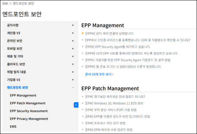This screenshot has height=134, width=197.
Task: Open the Windows 10, Windows 11 EOS article
Action: (114, 103)
